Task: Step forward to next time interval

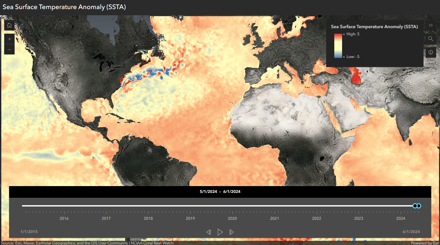Action: tap(232, 232)
